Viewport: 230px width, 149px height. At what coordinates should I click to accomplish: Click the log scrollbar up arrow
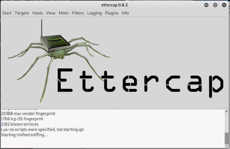(226, 111)
